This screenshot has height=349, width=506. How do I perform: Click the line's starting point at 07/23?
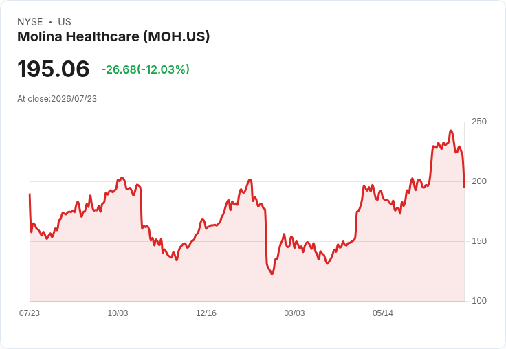[30, 194]
